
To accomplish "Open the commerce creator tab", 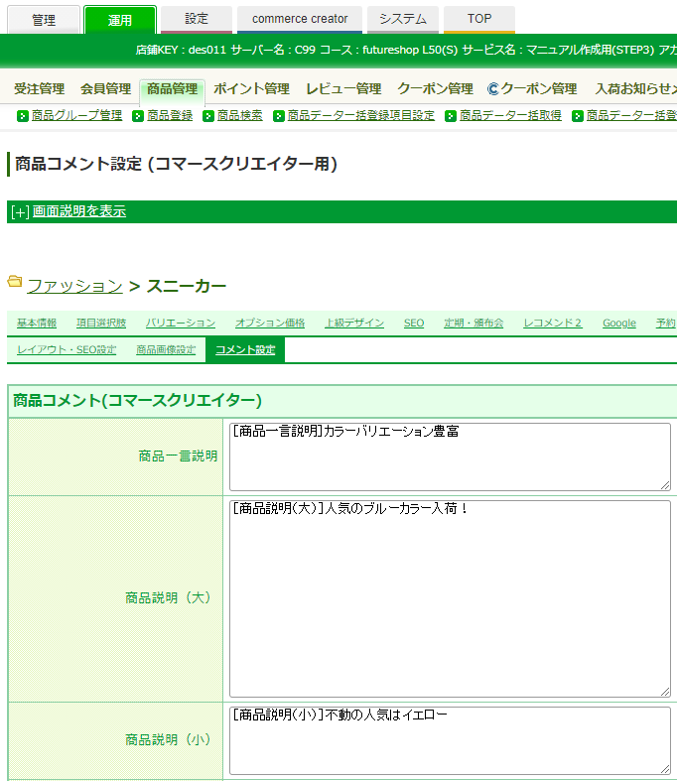I will click(x=300, y=19).
